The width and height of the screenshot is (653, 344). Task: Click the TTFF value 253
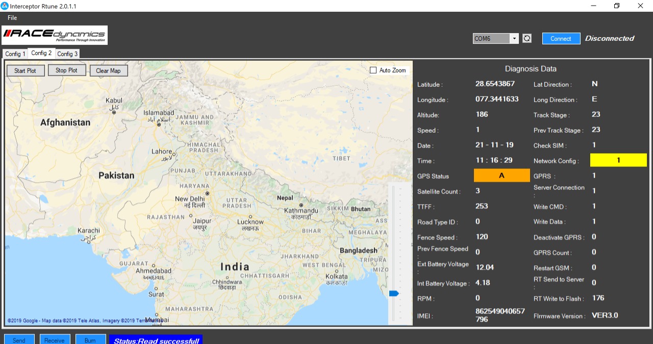482,206
